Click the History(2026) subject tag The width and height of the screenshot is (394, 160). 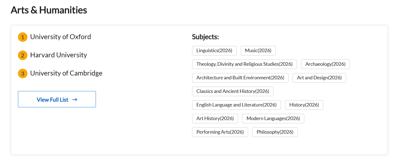pyautogui.click(x=304, y=105)
